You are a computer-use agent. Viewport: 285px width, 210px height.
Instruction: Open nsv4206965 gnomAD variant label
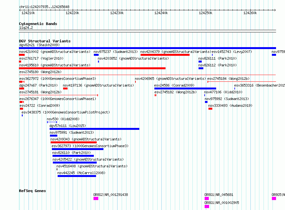tap(170, 79)
